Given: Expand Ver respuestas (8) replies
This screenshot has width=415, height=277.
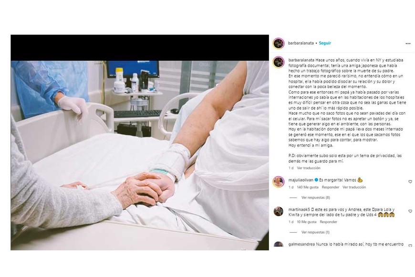Looking at the screenshot, I should click(x=315, y=197).
